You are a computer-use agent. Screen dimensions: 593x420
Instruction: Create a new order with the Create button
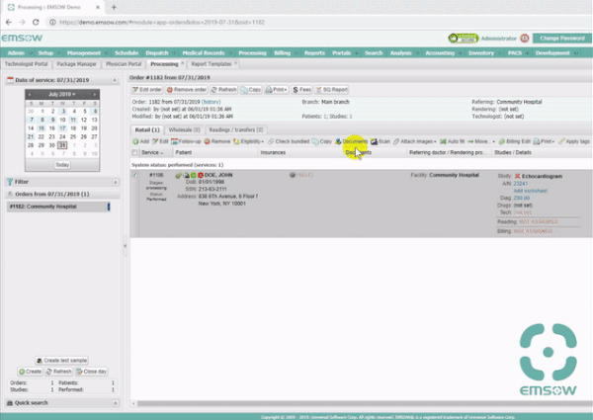click(x=30, y=372)
